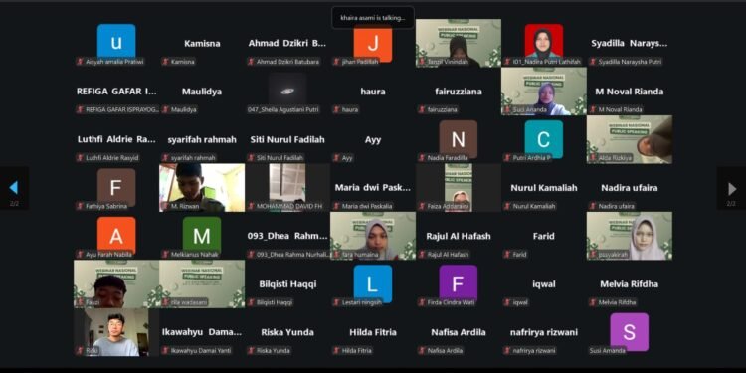The height and width of the screenshot is (373, 746).
Task: Select the orange 'A' avatar of Ayu Farah Nabila
Action: [x=116, y=236]
